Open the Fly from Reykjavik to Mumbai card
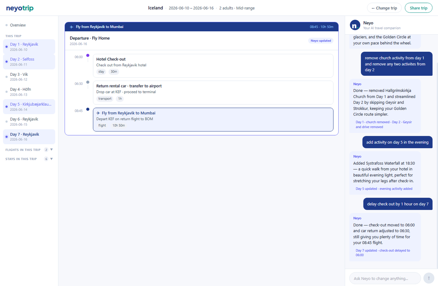 213,120
